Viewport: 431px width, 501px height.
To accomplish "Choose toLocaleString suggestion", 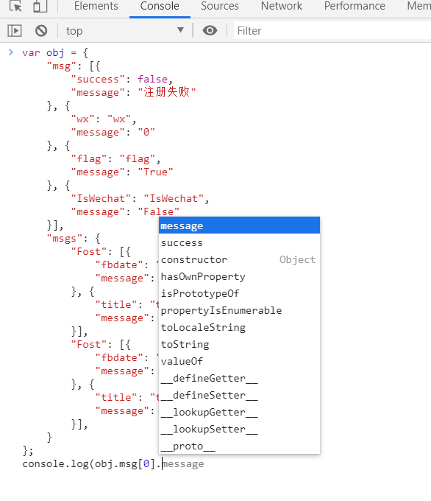I will point(239,327).
